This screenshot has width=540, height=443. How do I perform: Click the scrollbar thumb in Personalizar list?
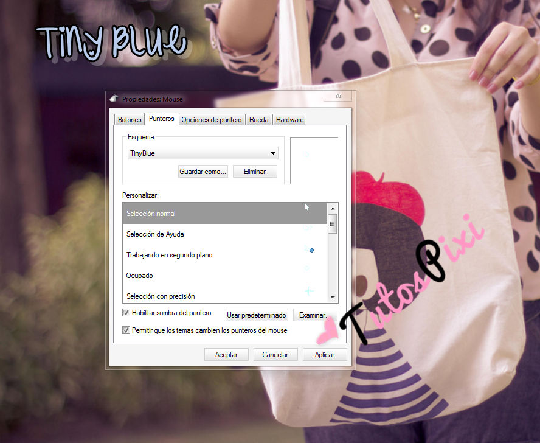click(333, 224)
